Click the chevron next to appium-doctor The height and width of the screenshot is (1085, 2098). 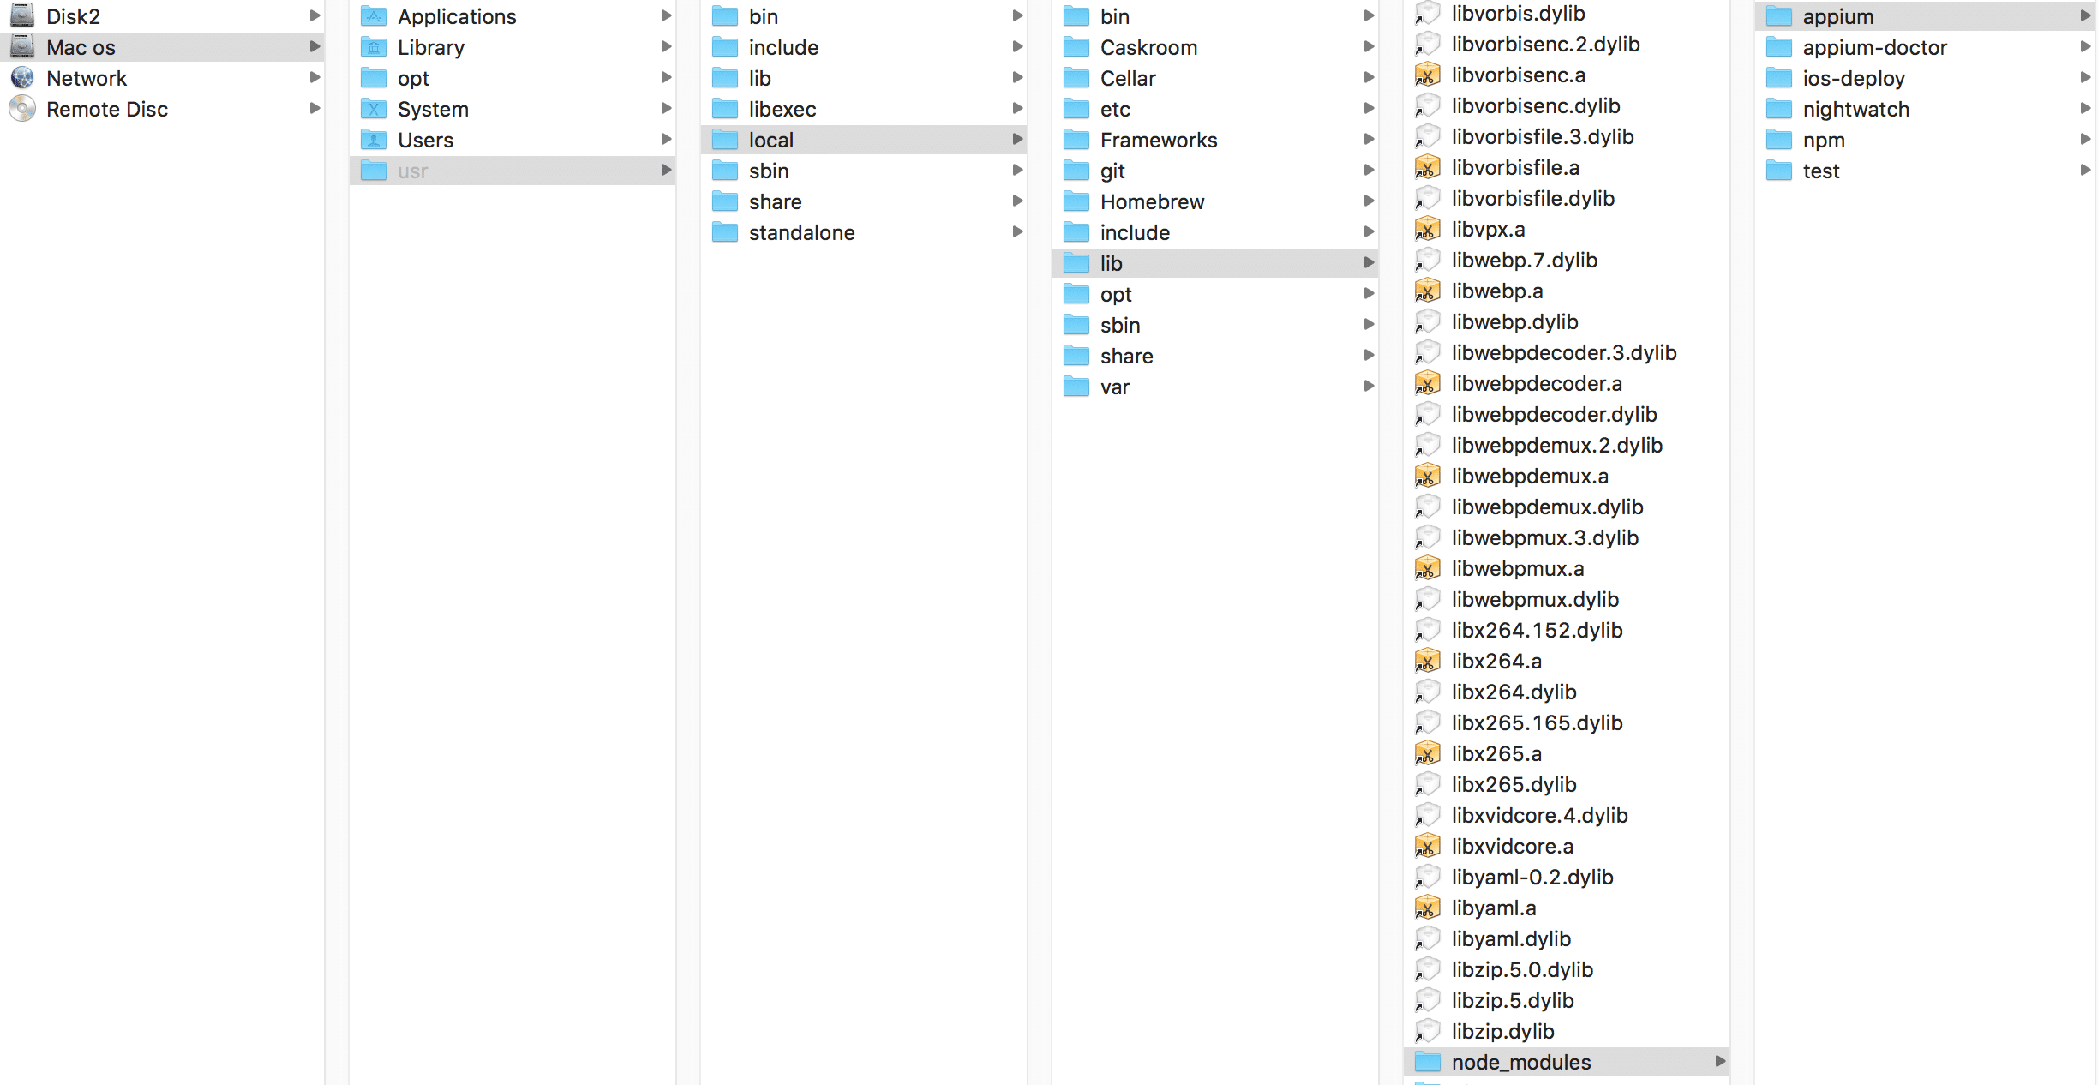pyautogui.click(x=2085, y=47)
